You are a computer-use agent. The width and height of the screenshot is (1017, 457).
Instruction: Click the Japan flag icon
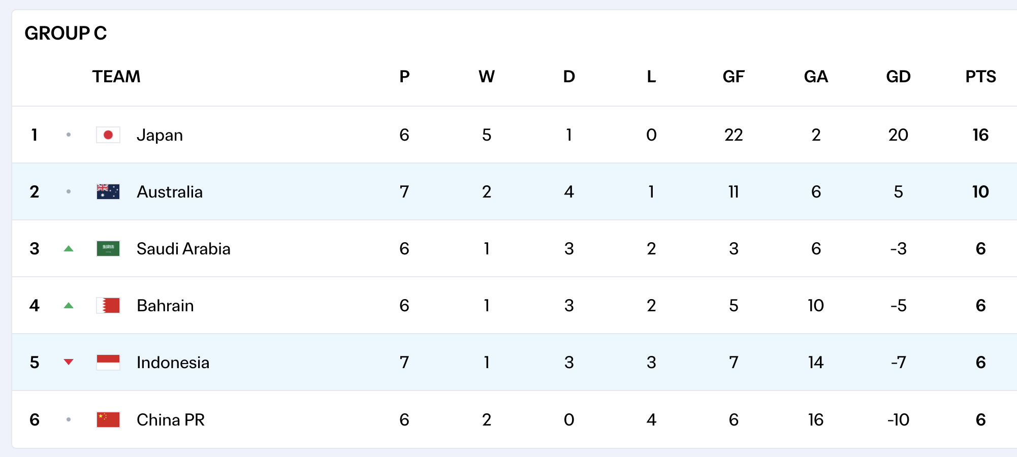[x=108, y=135]
